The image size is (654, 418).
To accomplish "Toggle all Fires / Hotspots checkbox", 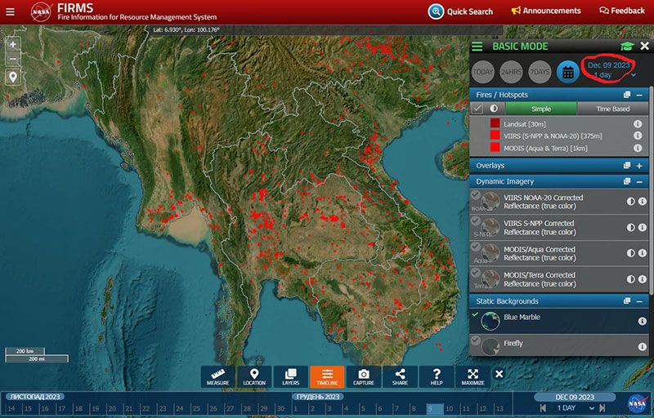I will [x=477, y=109].
